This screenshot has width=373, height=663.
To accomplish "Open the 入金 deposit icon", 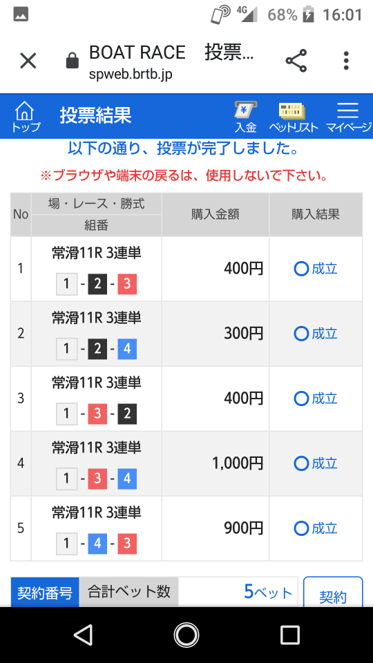I will tap(246, 117).
